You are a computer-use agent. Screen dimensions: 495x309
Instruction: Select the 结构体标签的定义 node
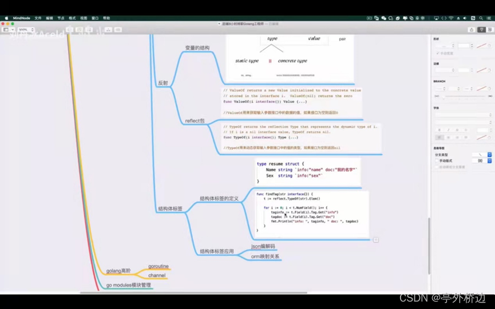pos(219,199)
